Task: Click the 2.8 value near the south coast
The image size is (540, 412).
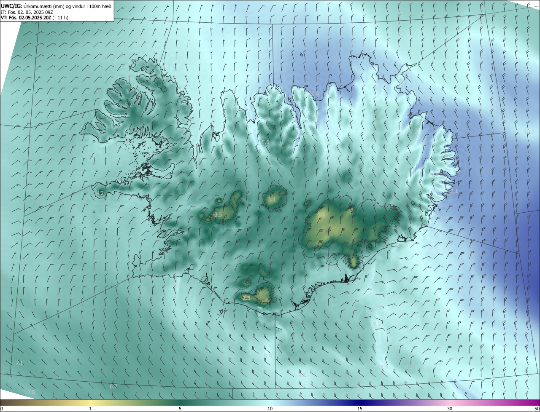Action: [x=246, y=298]
